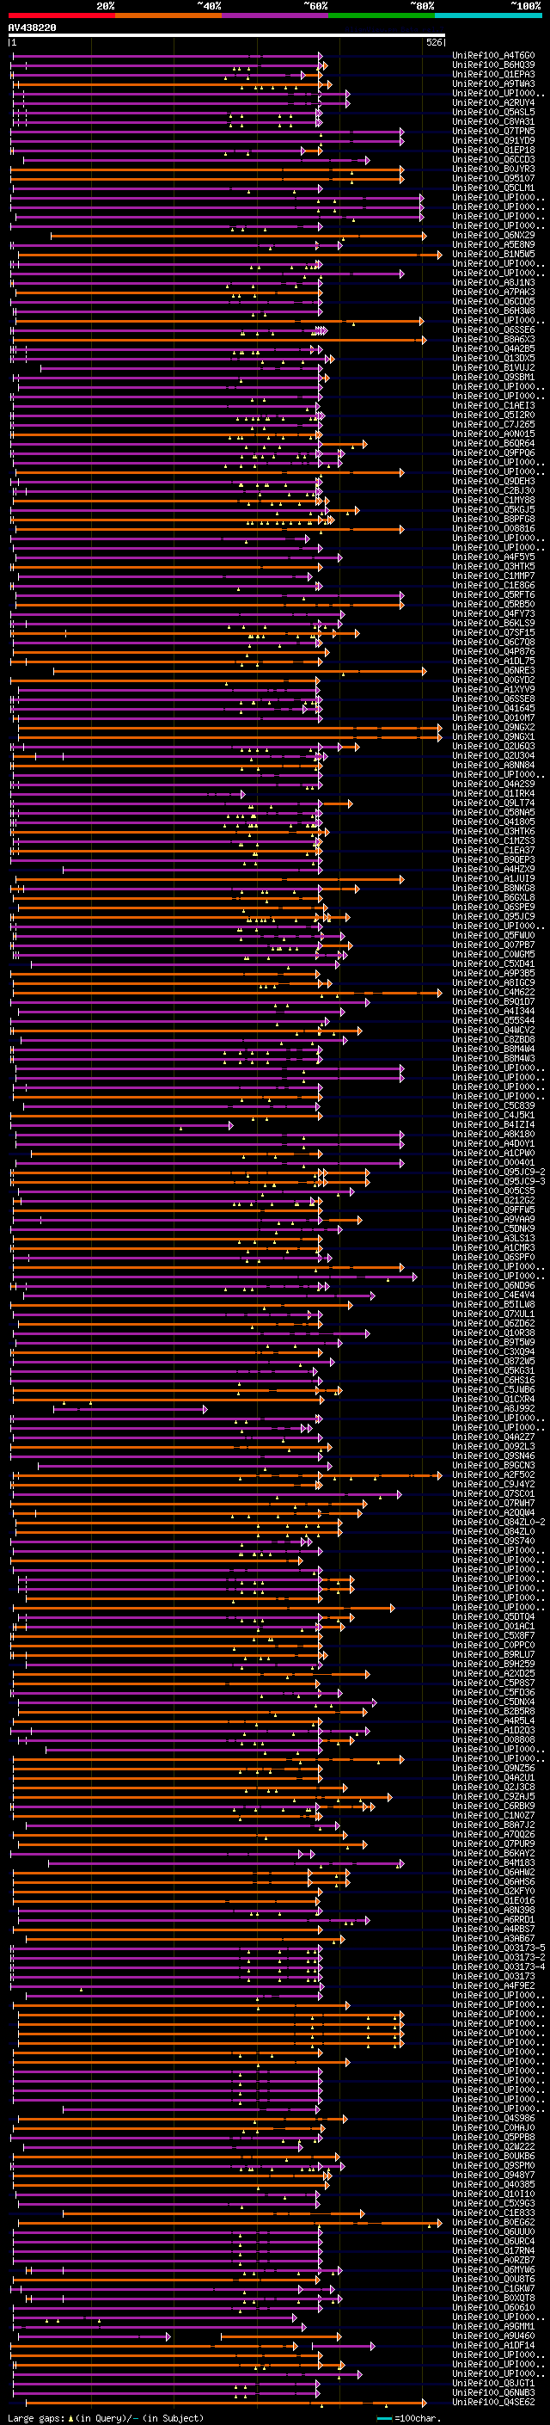Select the UniRef100_Q07PB7 label
The height and width of the screenshot is (2425, 550).
tap(493, 945)
